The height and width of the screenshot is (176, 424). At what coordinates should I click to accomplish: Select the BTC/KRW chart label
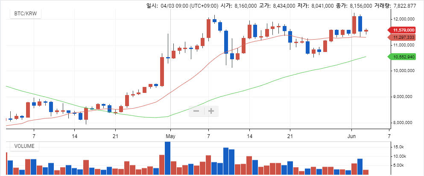coord(25,14)
